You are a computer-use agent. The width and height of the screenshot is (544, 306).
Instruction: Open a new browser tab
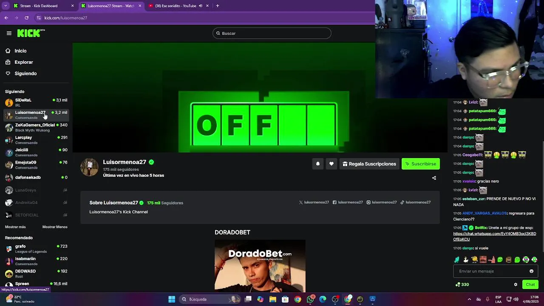point(217,6)
